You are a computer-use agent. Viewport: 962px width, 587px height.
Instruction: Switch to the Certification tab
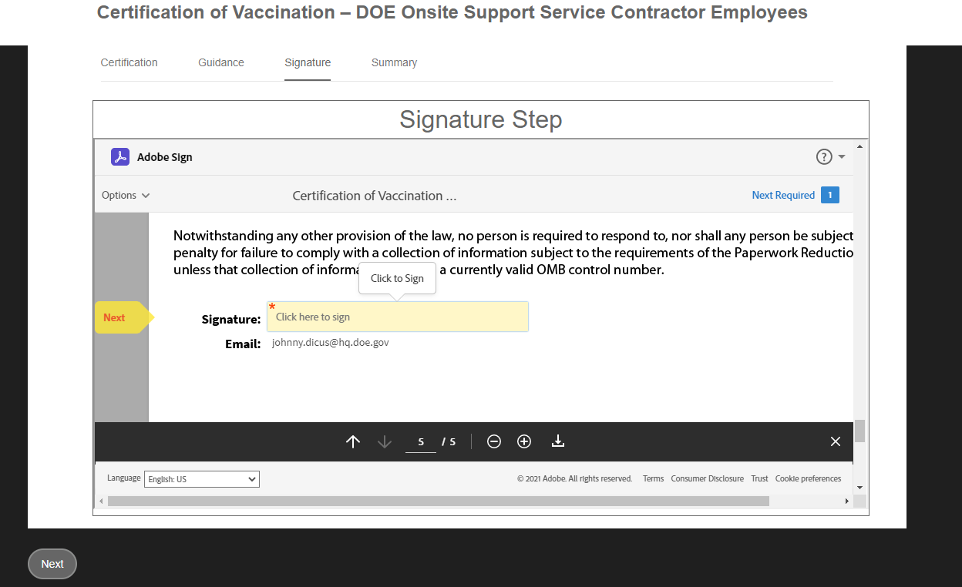coord(129,63)
